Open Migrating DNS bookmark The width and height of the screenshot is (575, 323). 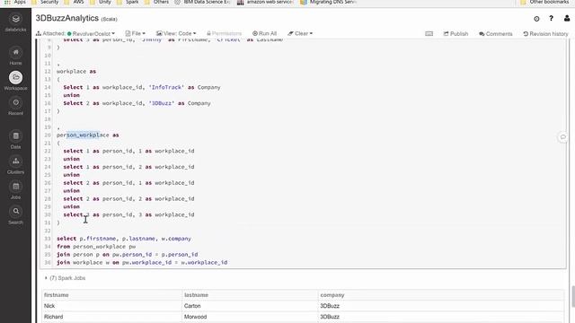[x=328, y=2]
